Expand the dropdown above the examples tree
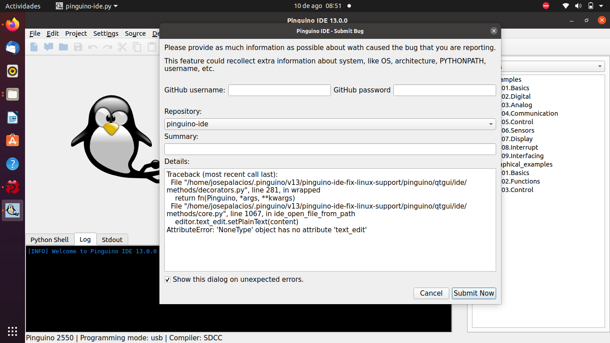This screenshot has width=610, height=343. point(599,67)
